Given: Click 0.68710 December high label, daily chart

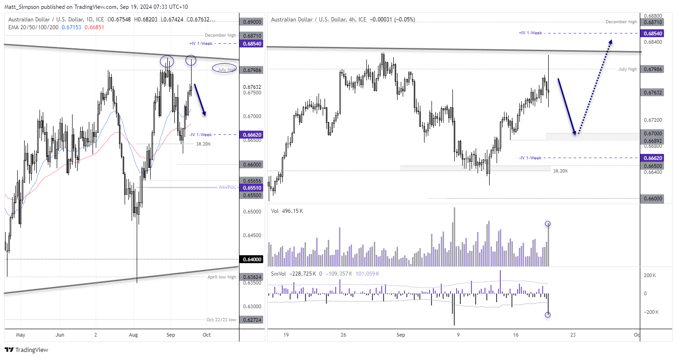Looking at the screenshot, I should pyautogui.click(x=252, y=35).
